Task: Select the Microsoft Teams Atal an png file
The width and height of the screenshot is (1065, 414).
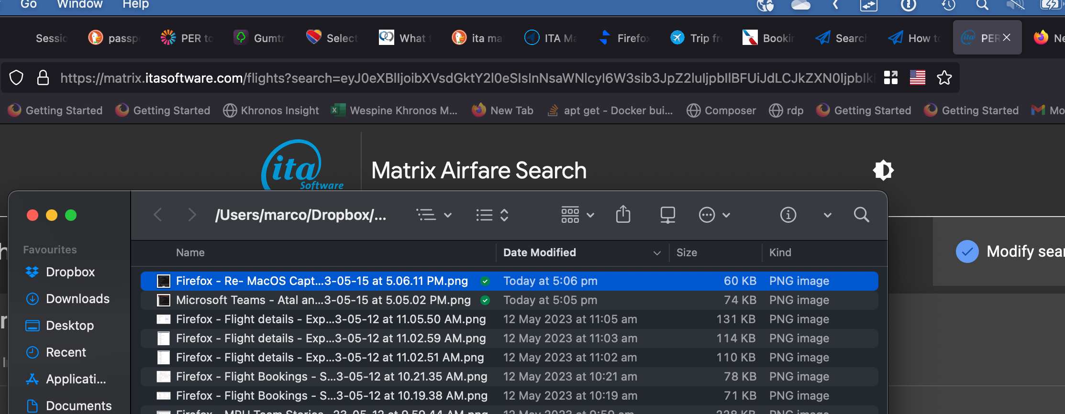Action: pos(509,300)
